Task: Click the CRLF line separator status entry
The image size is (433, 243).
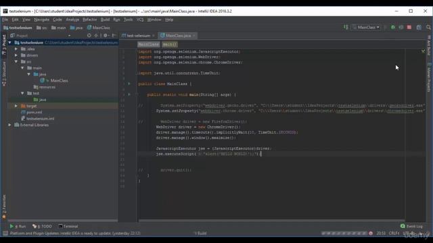Action: [x=394, y=234]
